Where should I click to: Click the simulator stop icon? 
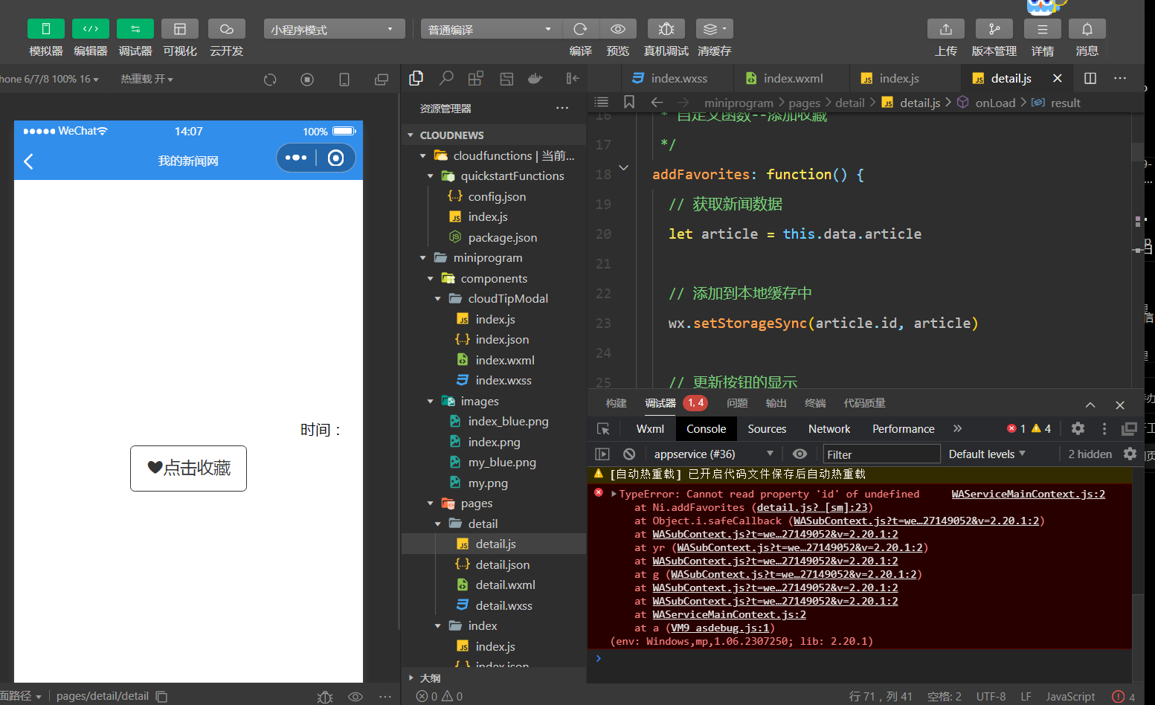pyautogui.click(x=307, y=80)
